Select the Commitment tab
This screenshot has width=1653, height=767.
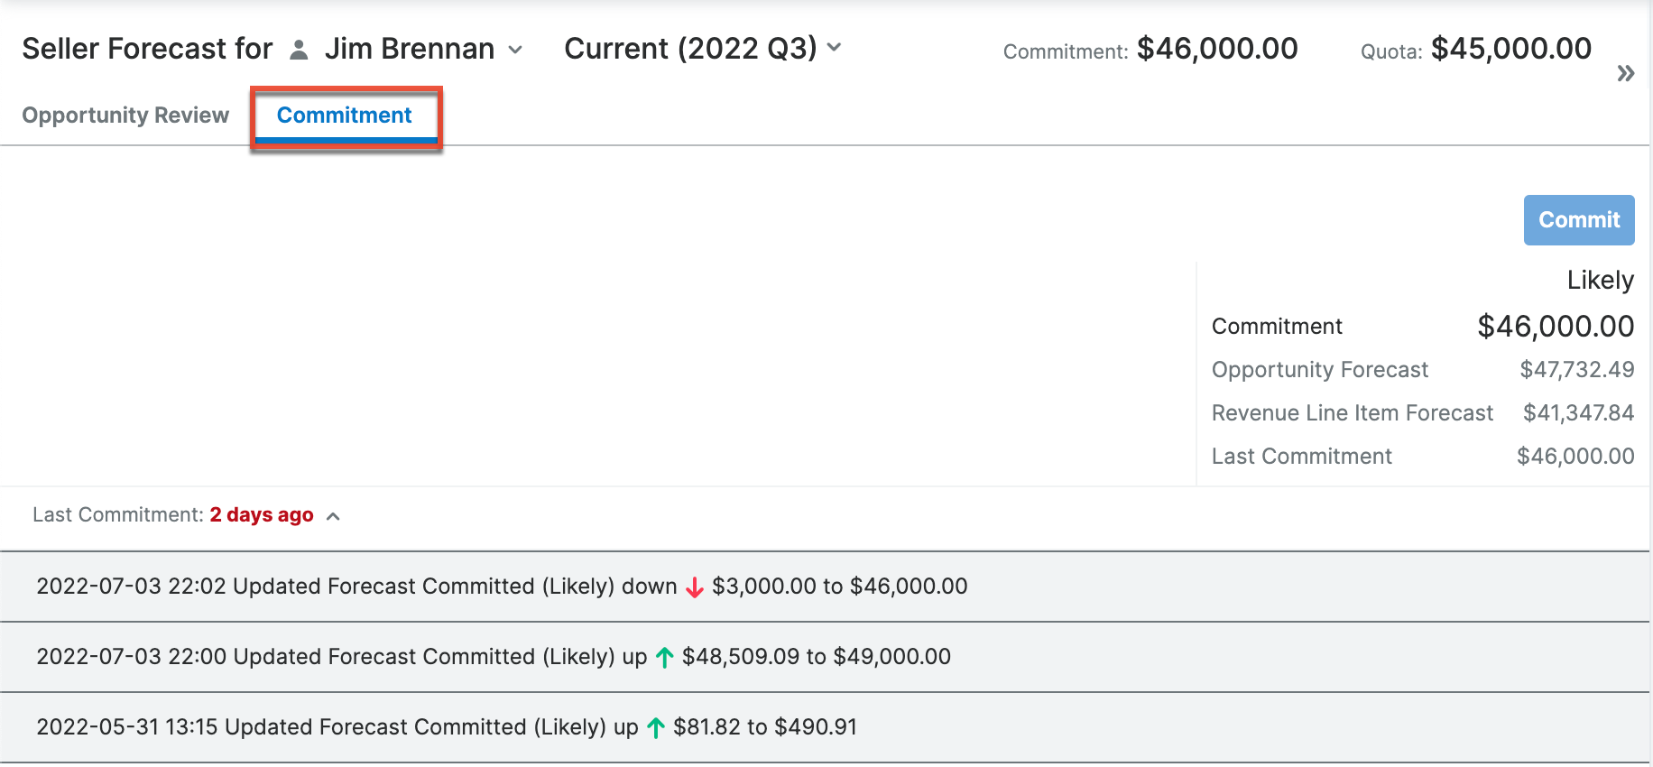[x=345, y=115]
